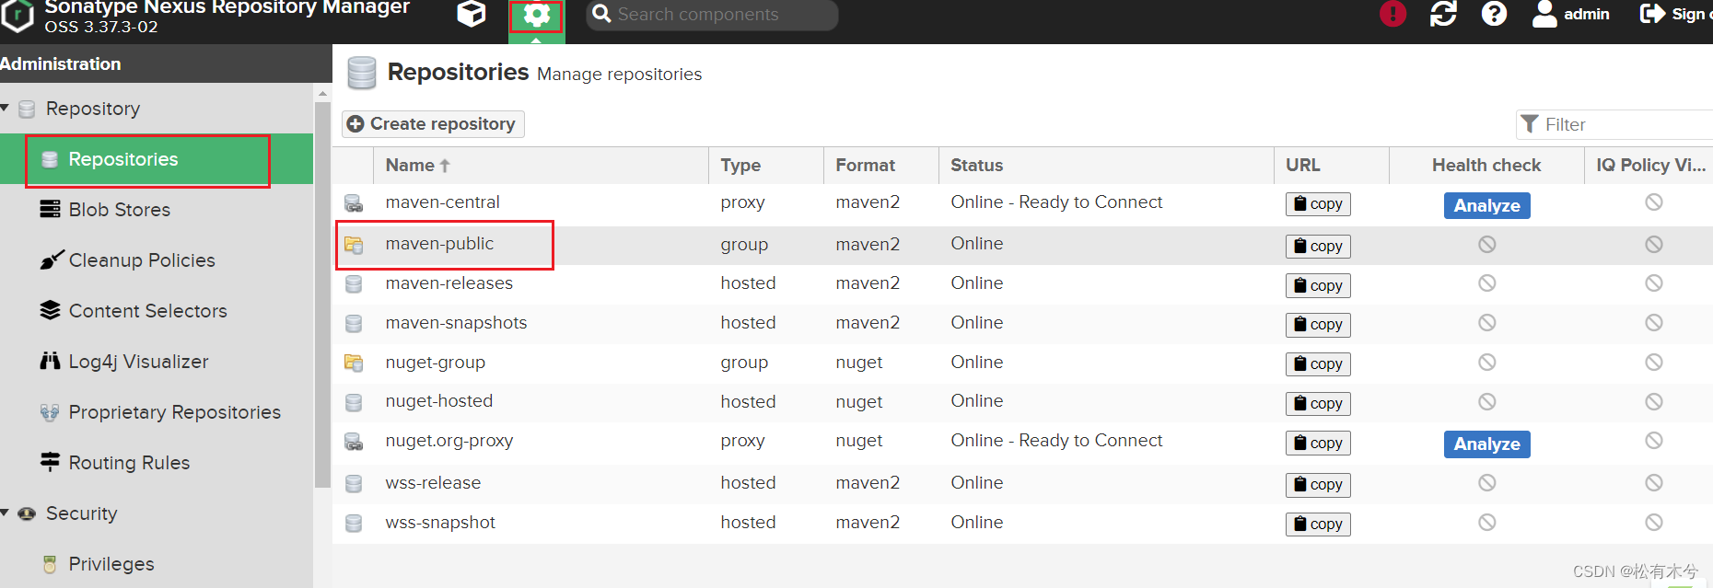1713x588 pixels.
Task: Open the Browse cube icon in header
Action: [472, 14]
